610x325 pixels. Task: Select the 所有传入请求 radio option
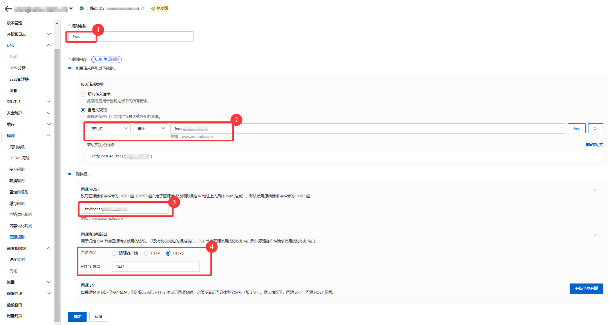pos(83,94)
